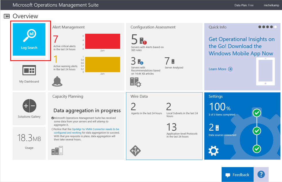Click the 100% completion value in Settings

(x=220, y=107)
